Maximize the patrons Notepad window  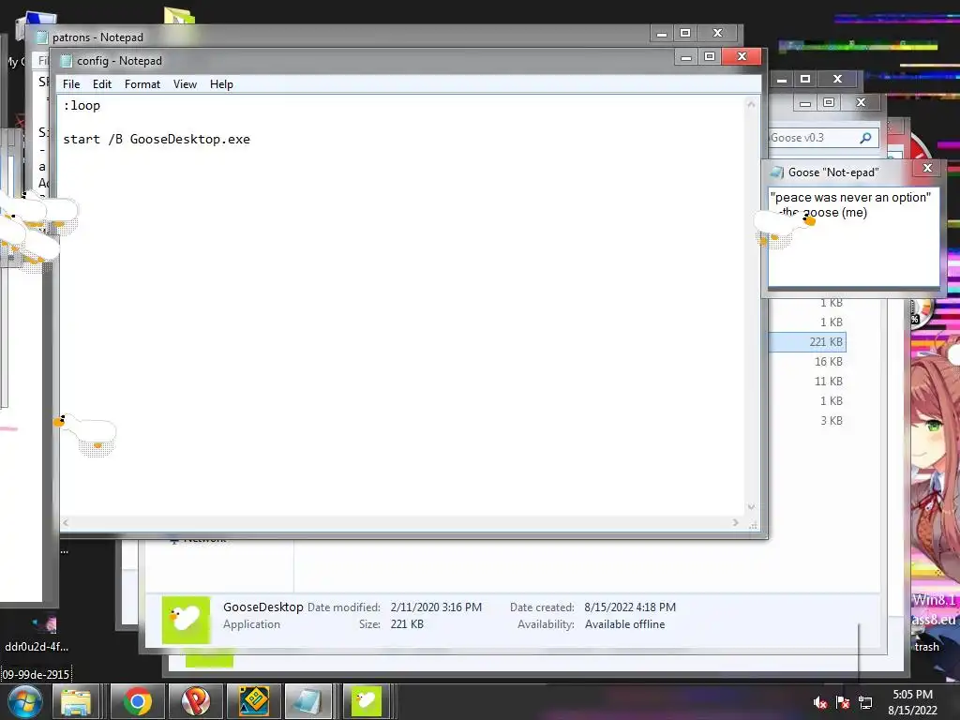pos(685,34)
